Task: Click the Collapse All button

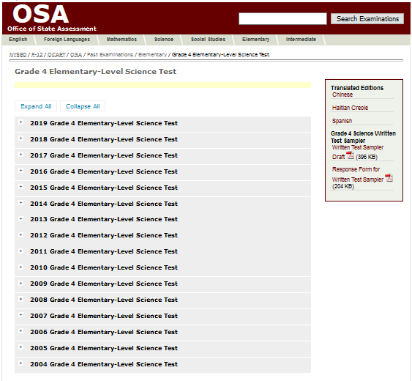Action: (83, 106)
